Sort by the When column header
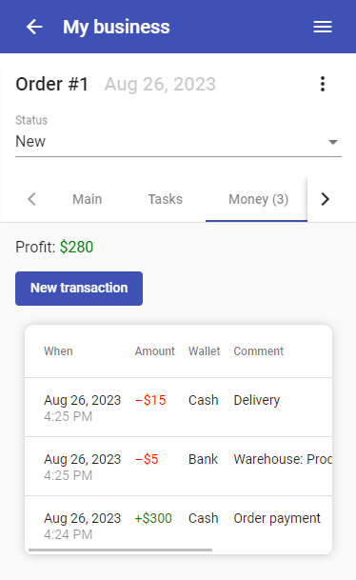The image size is (356, 580). coord(58,351)
